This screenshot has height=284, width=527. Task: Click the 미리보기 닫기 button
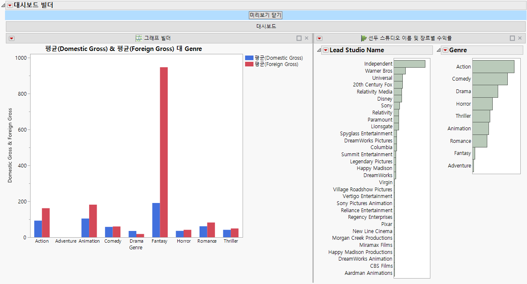[x=266, y=15]
